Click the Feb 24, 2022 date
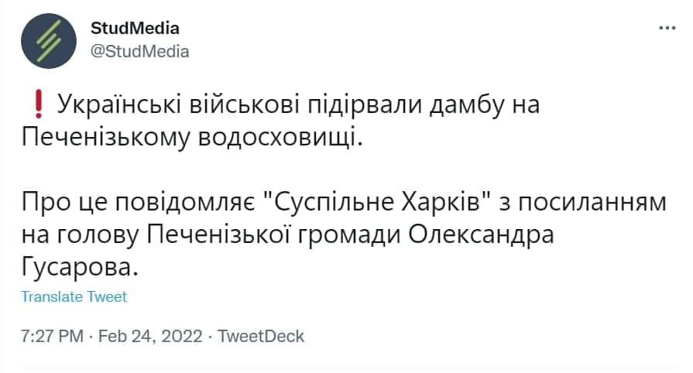 150,337
